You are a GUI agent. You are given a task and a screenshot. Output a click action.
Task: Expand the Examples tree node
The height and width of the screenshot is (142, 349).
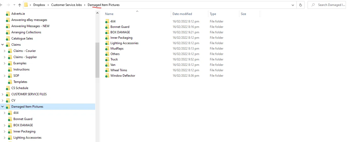pos(4,63)
